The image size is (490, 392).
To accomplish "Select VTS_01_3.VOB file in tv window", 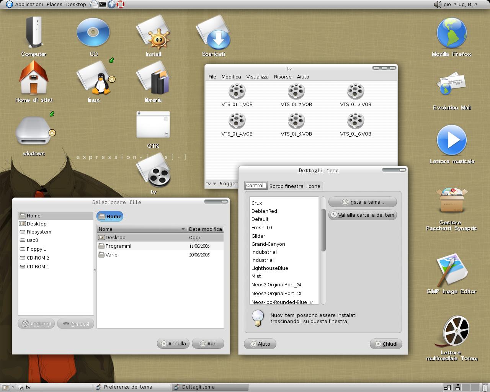I will (x=356, y=96).
